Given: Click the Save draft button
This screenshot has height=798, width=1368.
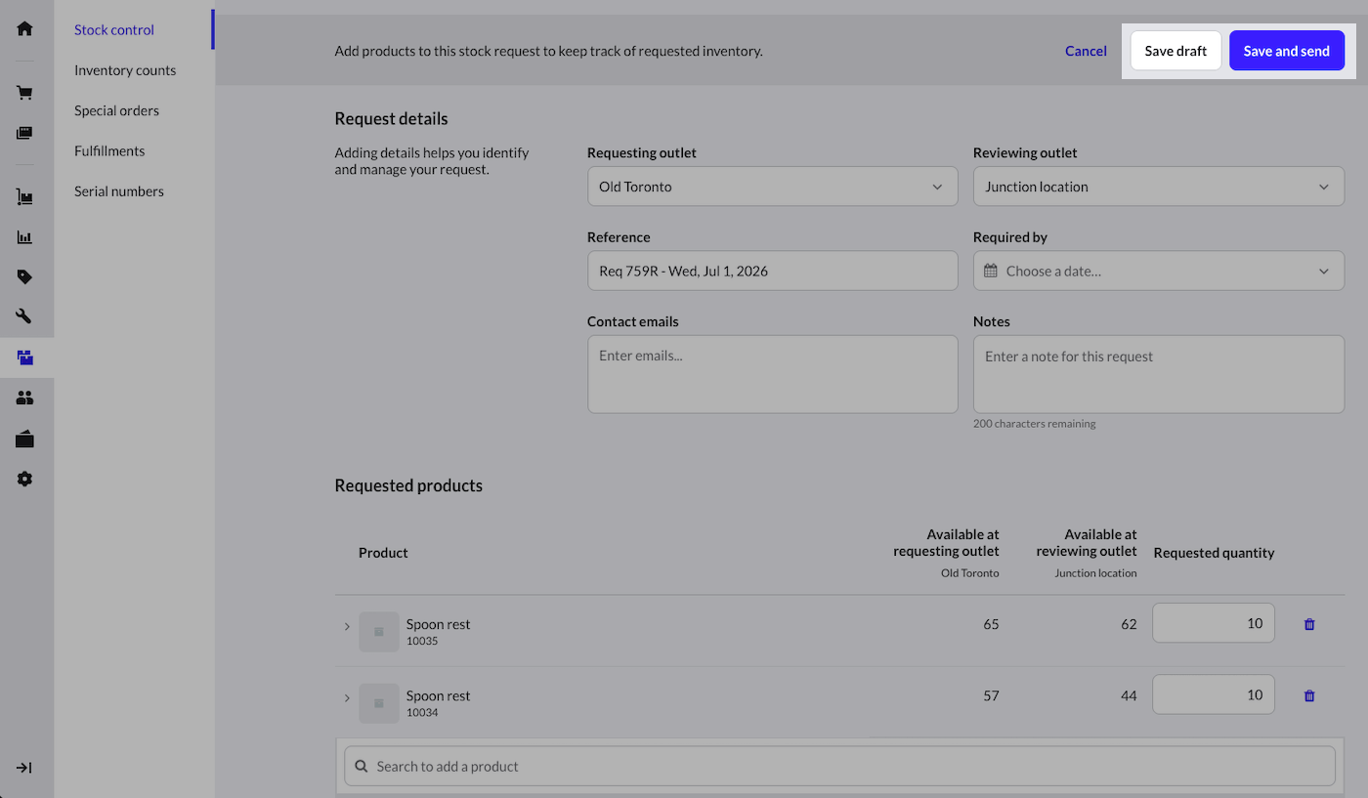Looking at the screenshot, I should (1176, 51).
